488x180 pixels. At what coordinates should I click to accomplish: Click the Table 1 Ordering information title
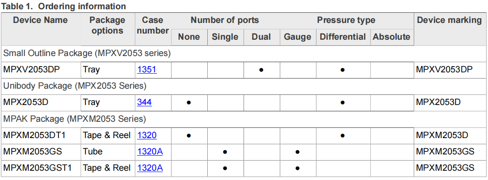(64, 6)
